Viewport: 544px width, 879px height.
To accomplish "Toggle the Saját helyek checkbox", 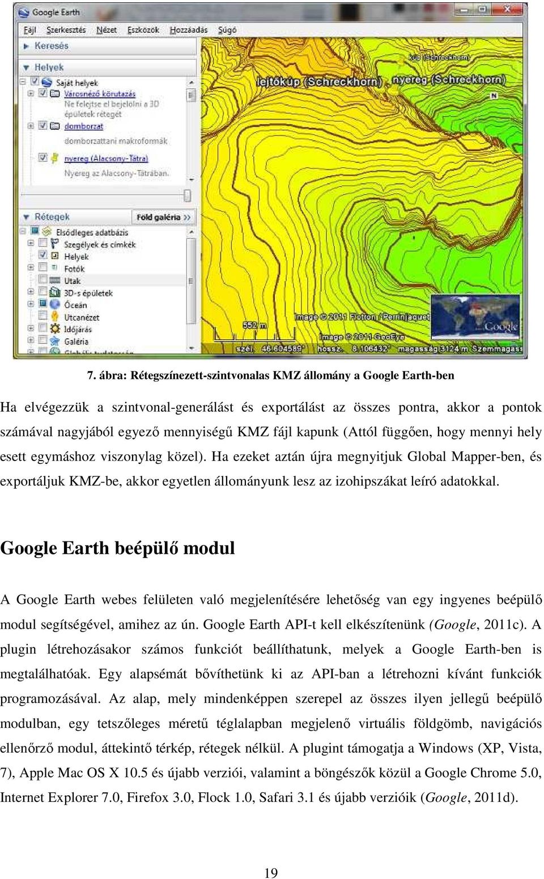I will (35, 82).
